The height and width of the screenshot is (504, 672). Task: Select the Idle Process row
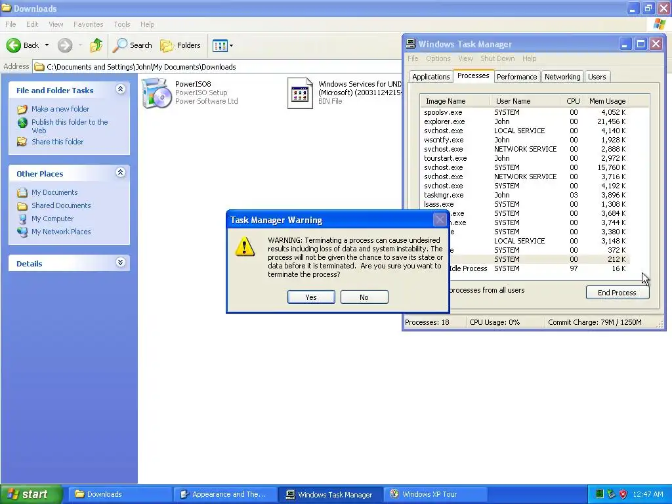tap(539, 268)
